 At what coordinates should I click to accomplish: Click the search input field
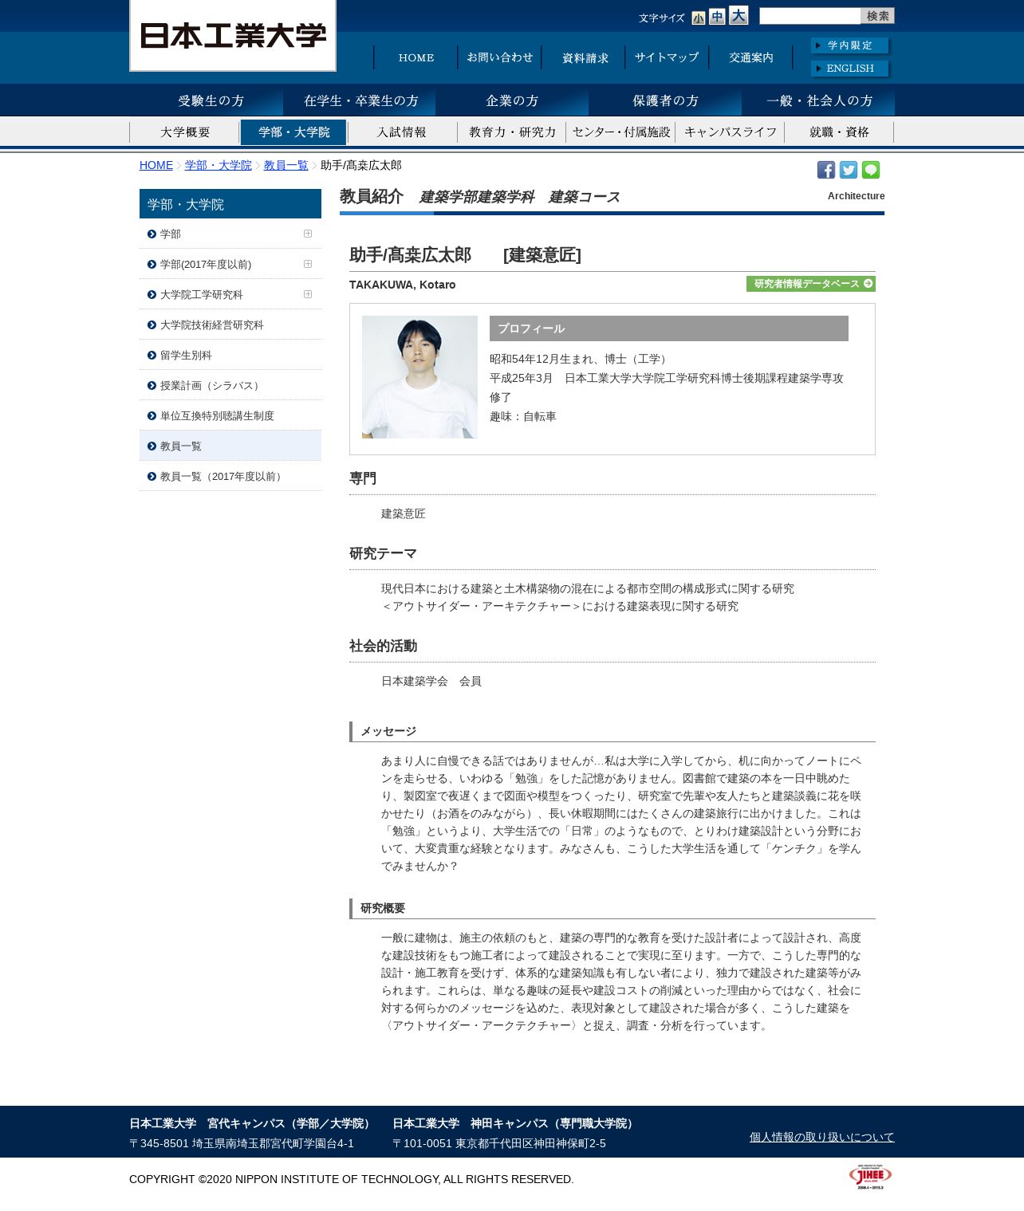pyautogui.click(x=809, y=16)
